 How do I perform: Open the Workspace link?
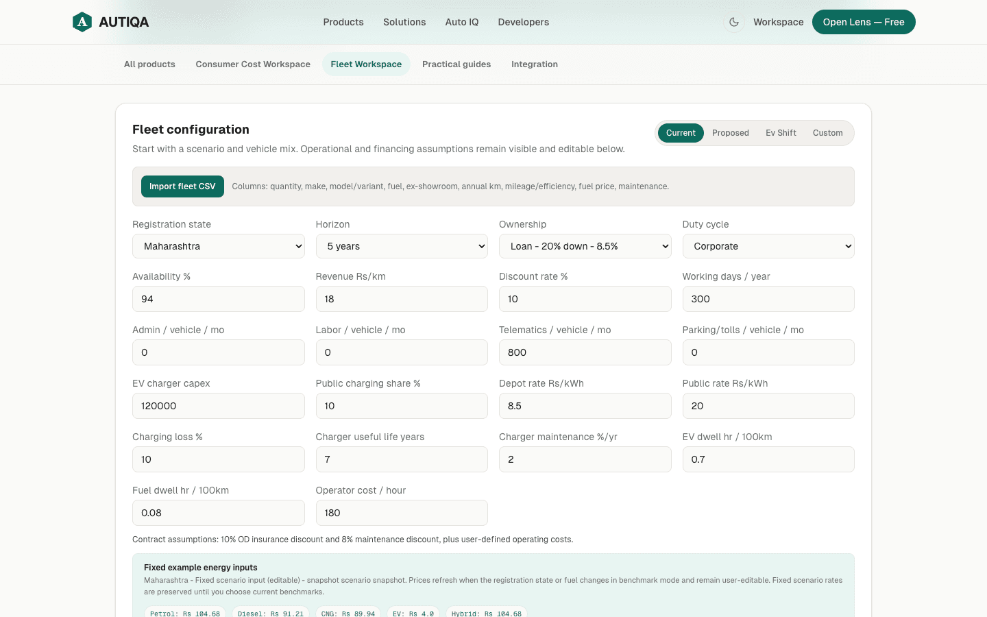[779, 22]
